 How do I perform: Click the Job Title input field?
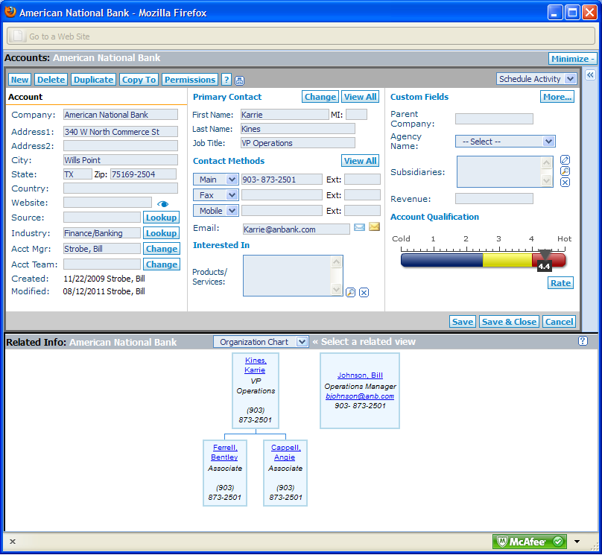(297, 143)
